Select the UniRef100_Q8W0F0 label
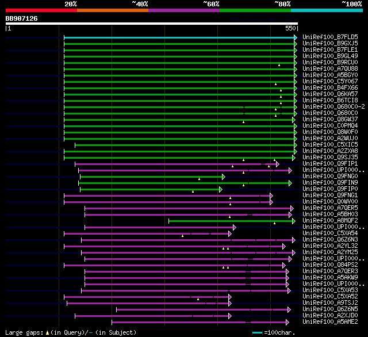368x337 pixels. pos(330,132)
